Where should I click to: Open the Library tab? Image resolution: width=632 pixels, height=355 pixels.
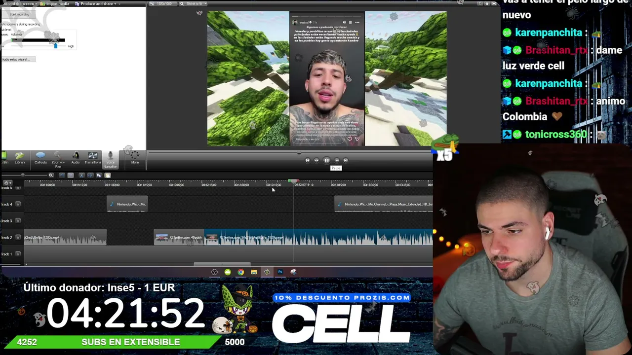click(20, 158)
